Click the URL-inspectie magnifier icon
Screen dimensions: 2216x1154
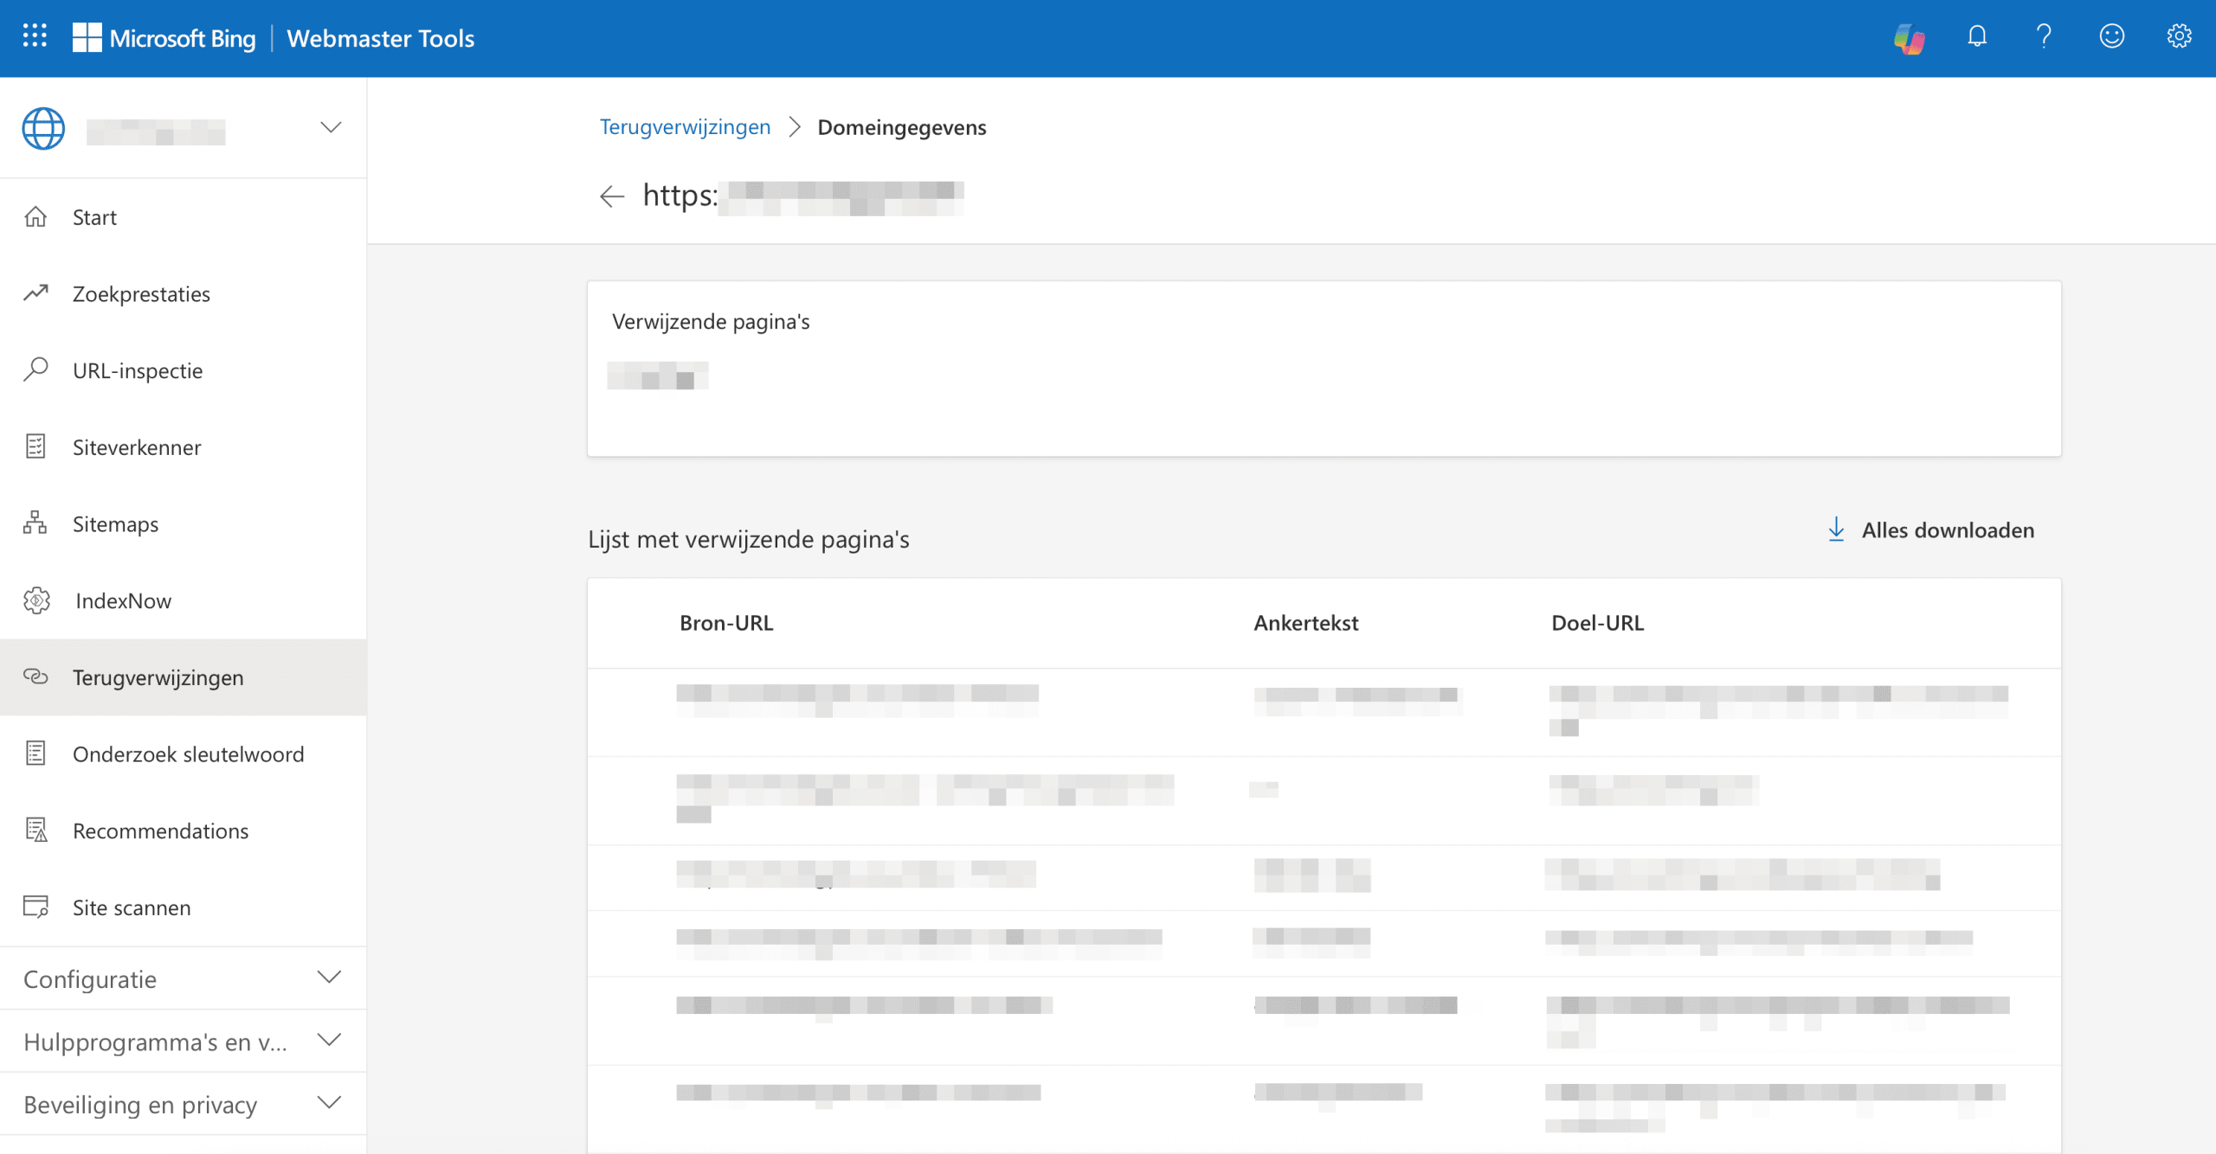[x=35, y=369]
